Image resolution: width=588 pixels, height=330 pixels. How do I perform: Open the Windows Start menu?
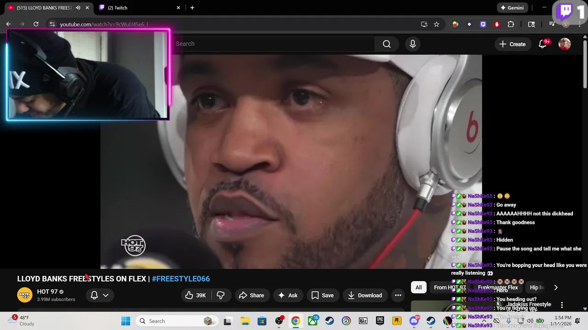125,321
